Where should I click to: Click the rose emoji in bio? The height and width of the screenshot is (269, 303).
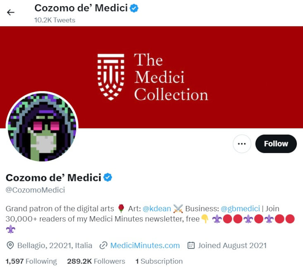tap(121, 208)
